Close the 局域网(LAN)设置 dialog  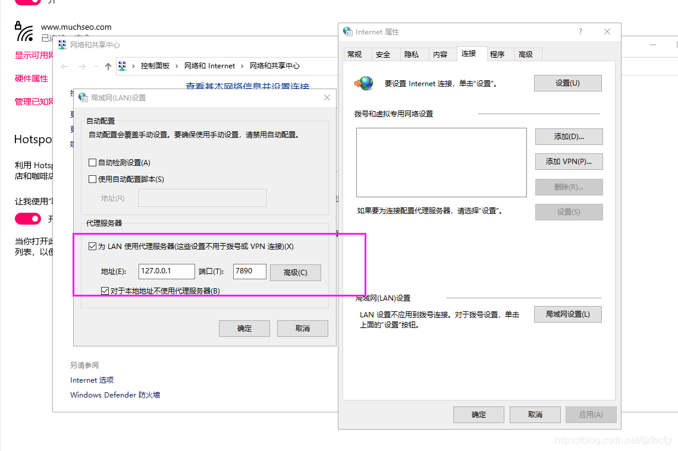pos(327,97)
